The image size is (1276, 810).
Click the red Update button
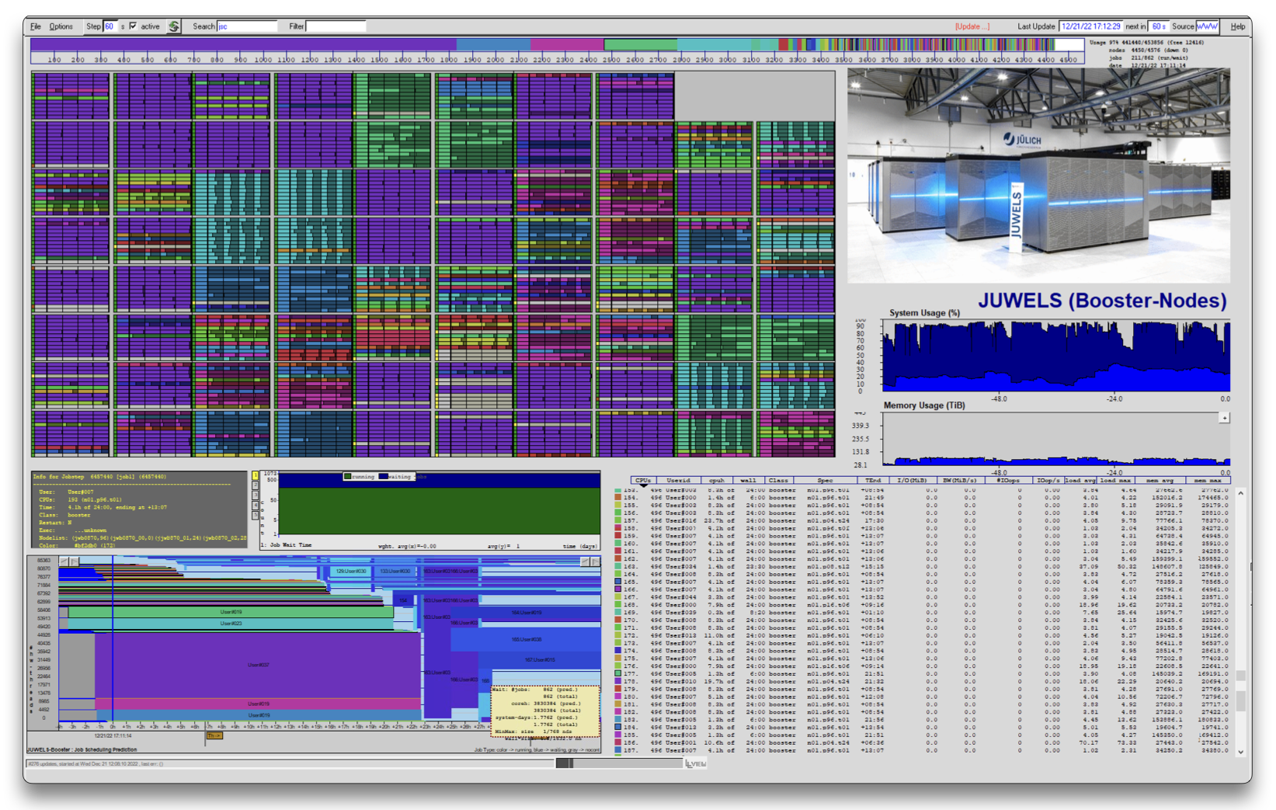coord(972,26)
